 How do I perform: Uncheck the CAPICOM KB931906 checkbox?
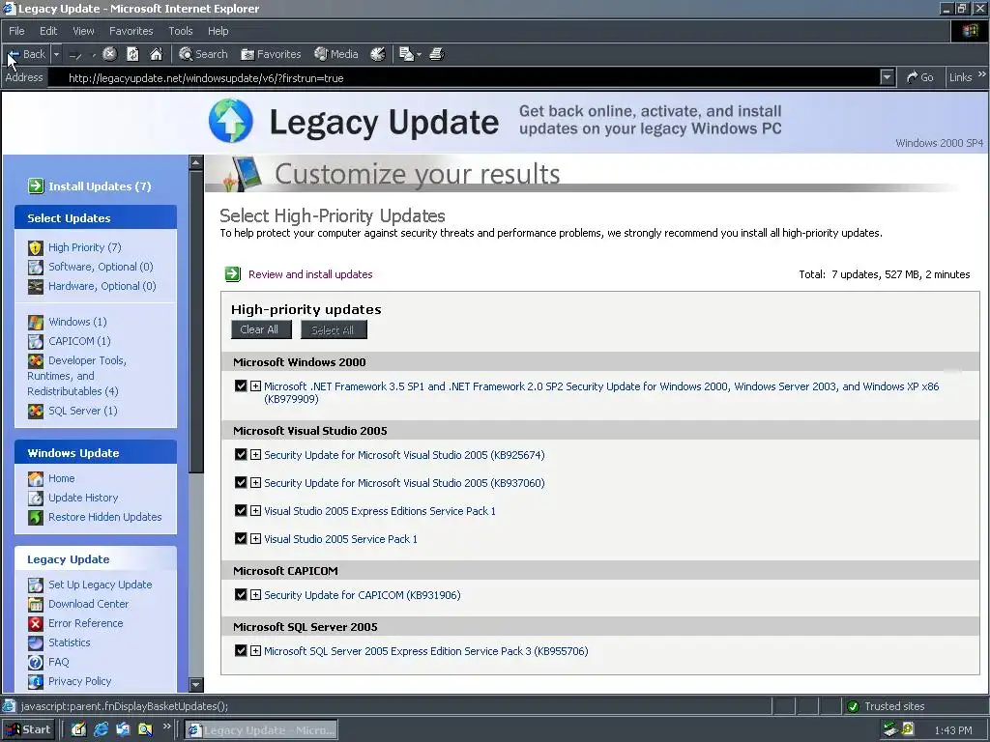point(240,594)
